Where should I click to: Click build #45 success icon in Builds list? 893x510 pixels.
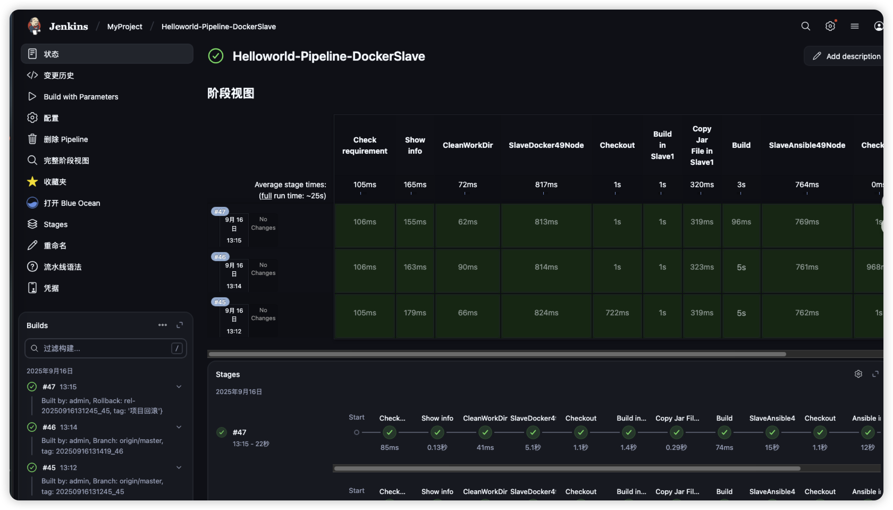pyautogui.click(x=32, y=467)
